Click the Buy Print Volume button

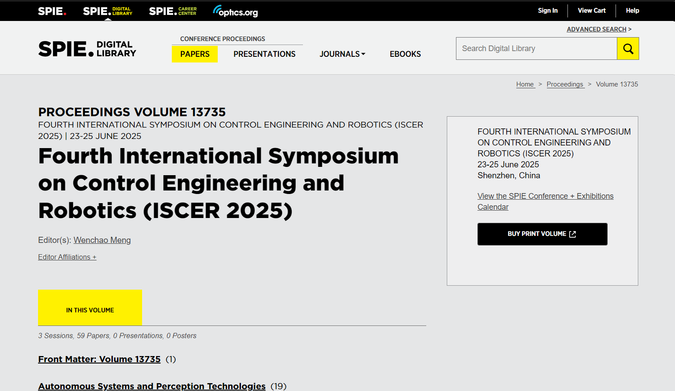click(x=542, y=234)
